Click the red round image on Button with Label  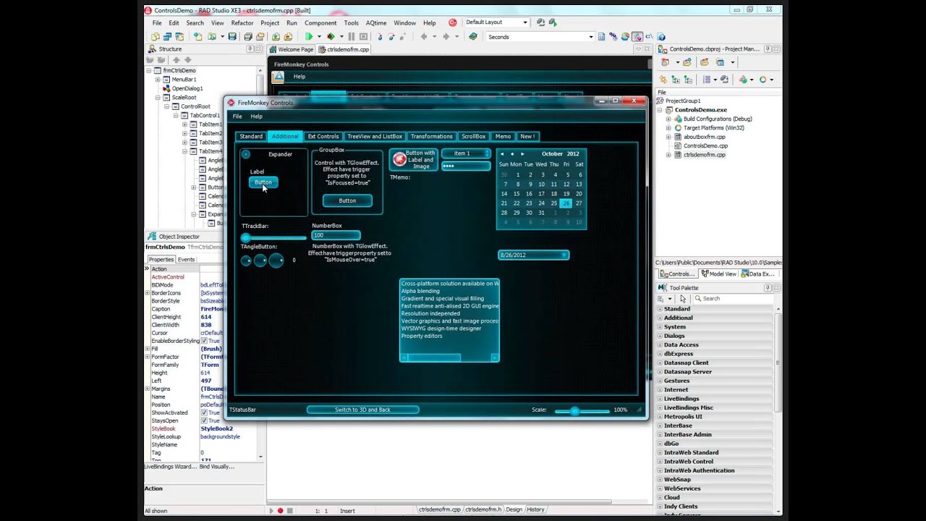click(x=399, y=159)
